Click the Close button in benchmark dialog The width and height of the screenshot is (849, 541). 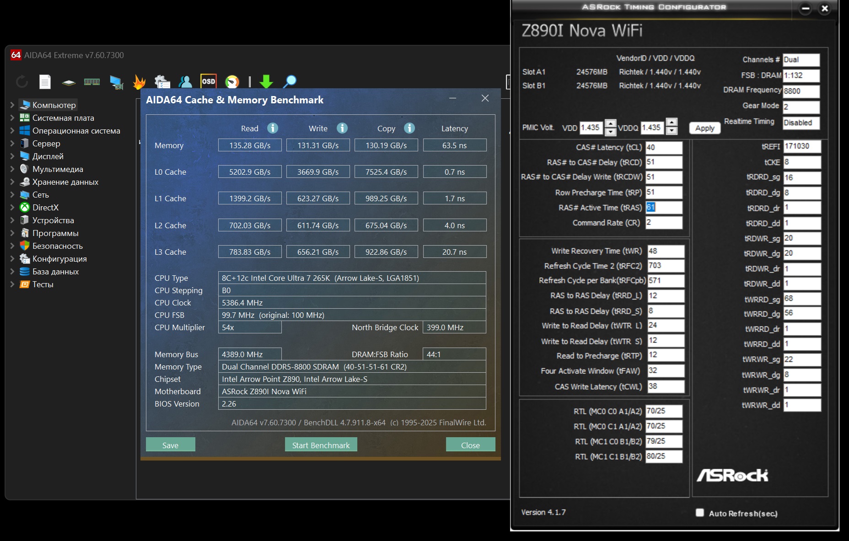471,445
